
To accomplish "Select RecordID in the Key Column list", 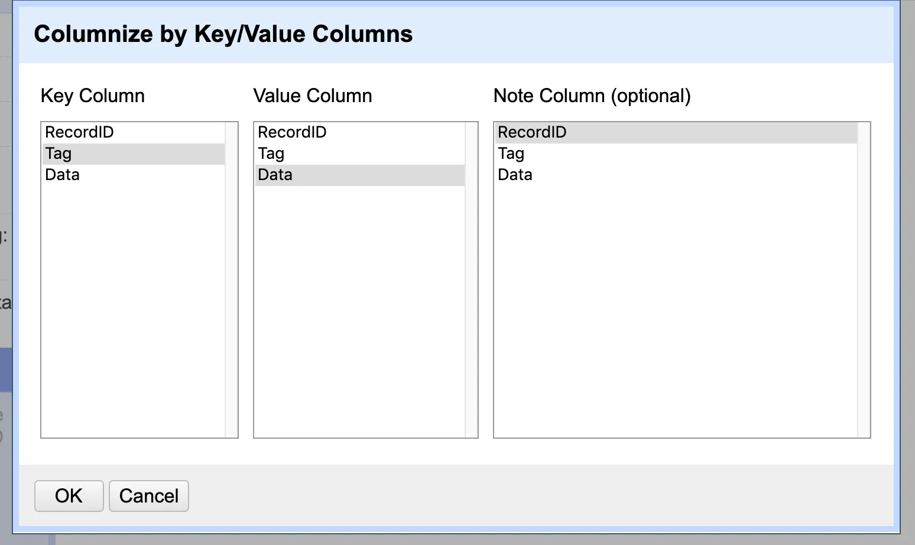I will tap(79, 132).
